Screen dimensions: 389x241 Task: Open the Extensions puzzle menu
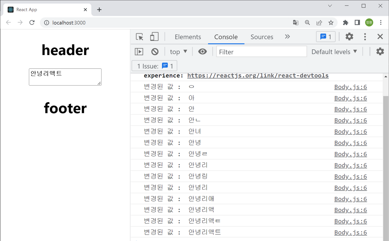(x=346, y=22)
